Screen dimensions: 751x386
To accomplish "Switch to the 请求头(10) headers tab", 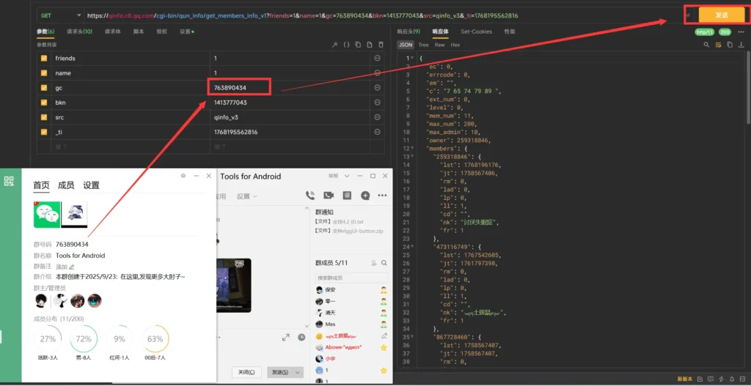I will 79,31.
